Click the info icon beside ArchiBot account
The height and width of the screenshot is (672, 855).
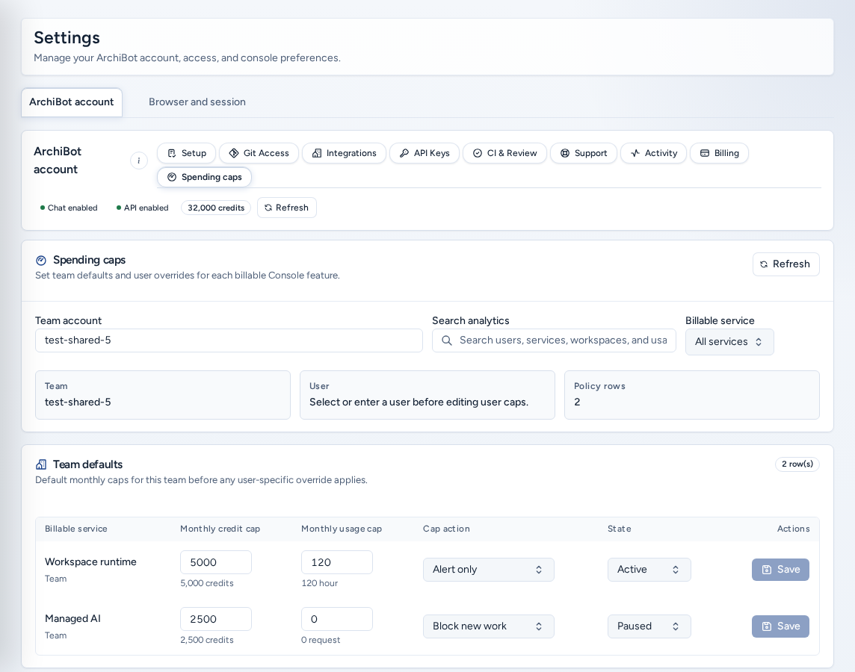138,161
